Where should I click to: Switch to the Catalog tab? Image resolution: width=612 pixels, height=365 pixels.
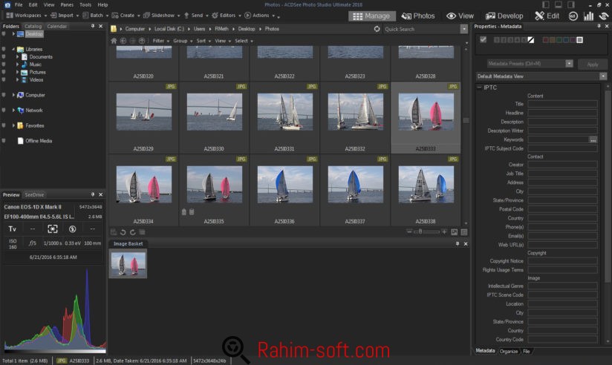coord(33,26)
